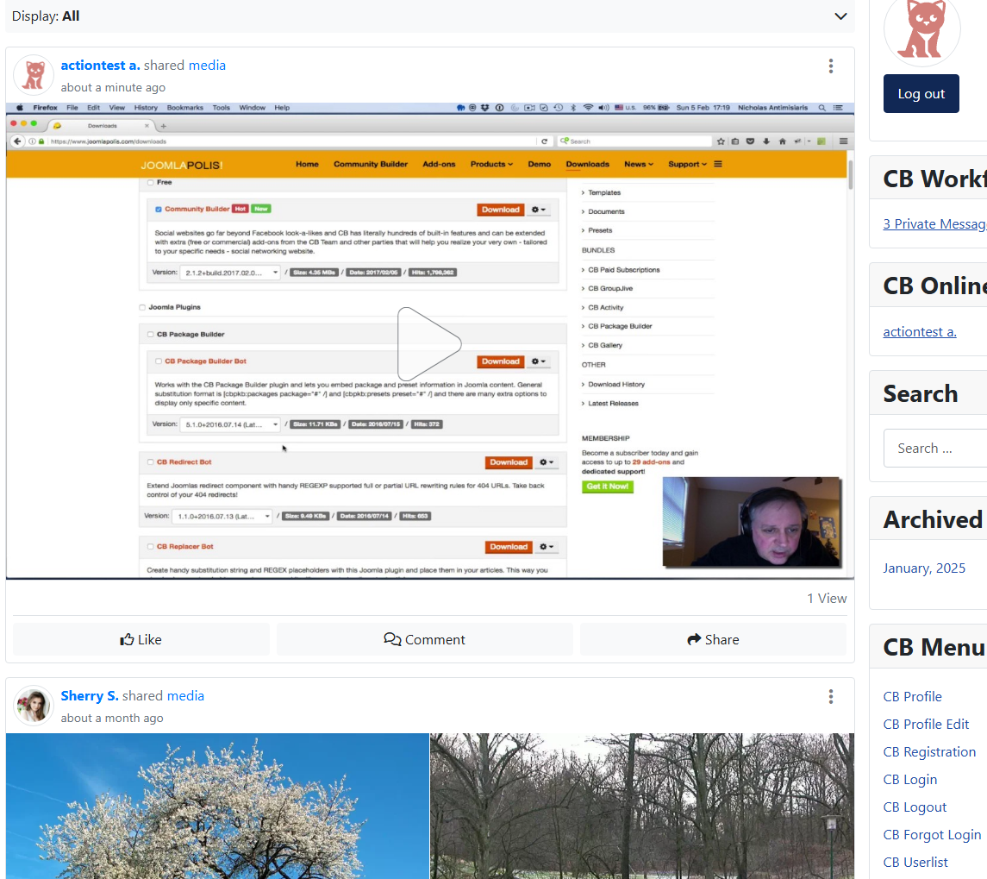Click Sherry S. profile avatar

click(x=34, y=706)
